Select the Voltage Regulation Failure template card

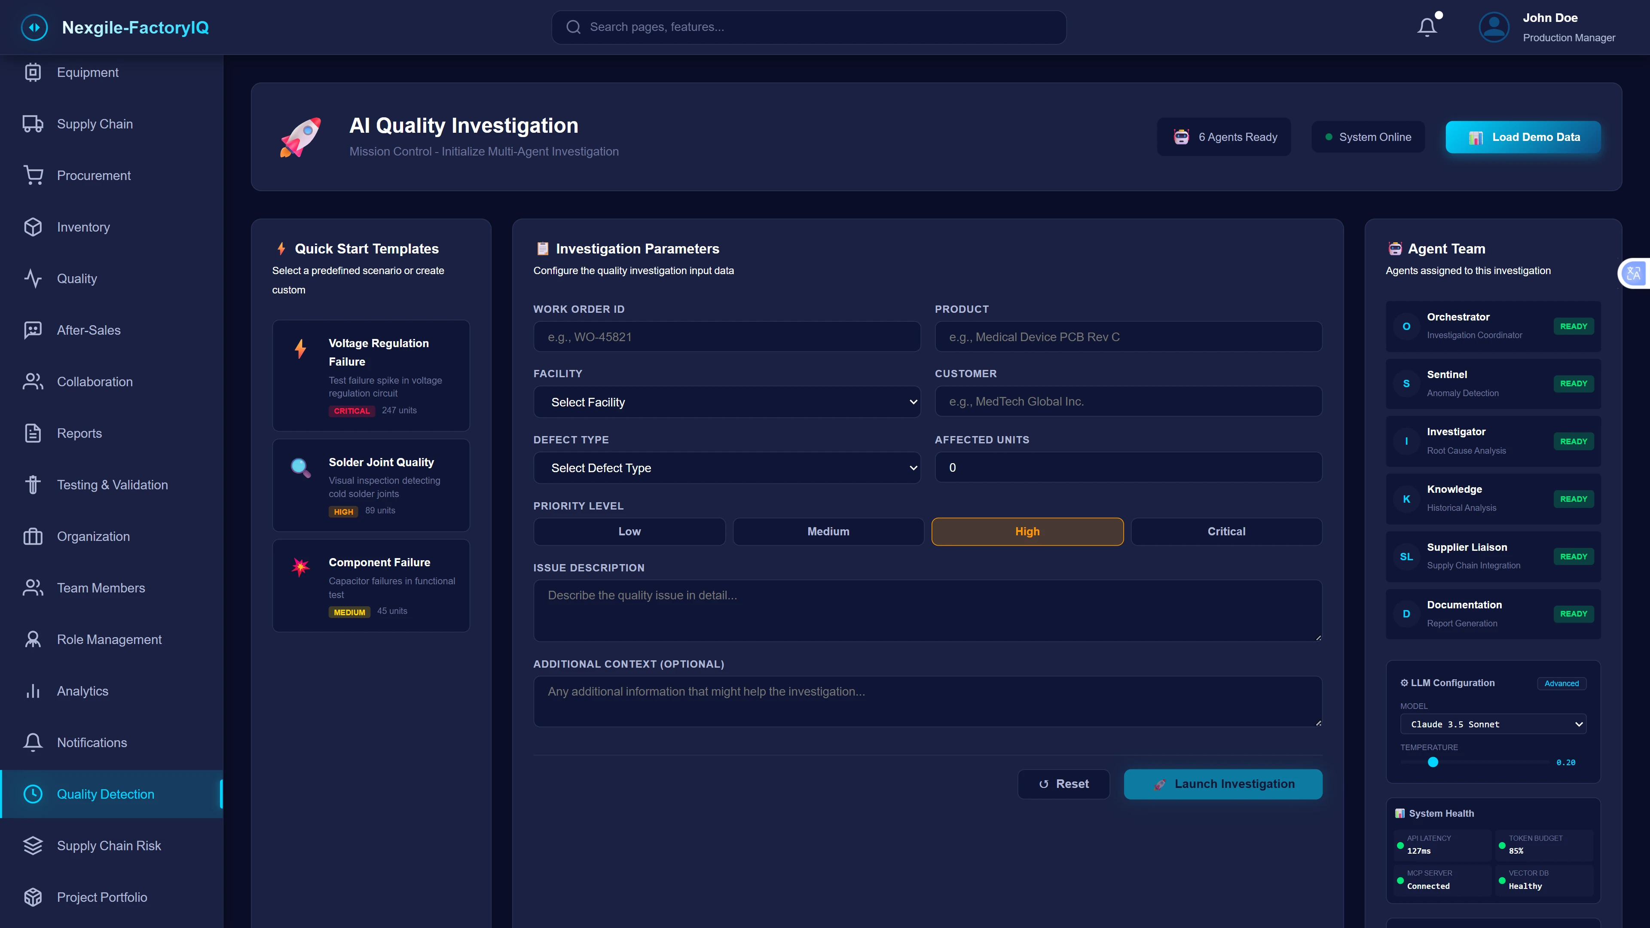click(x=371, y=376)
